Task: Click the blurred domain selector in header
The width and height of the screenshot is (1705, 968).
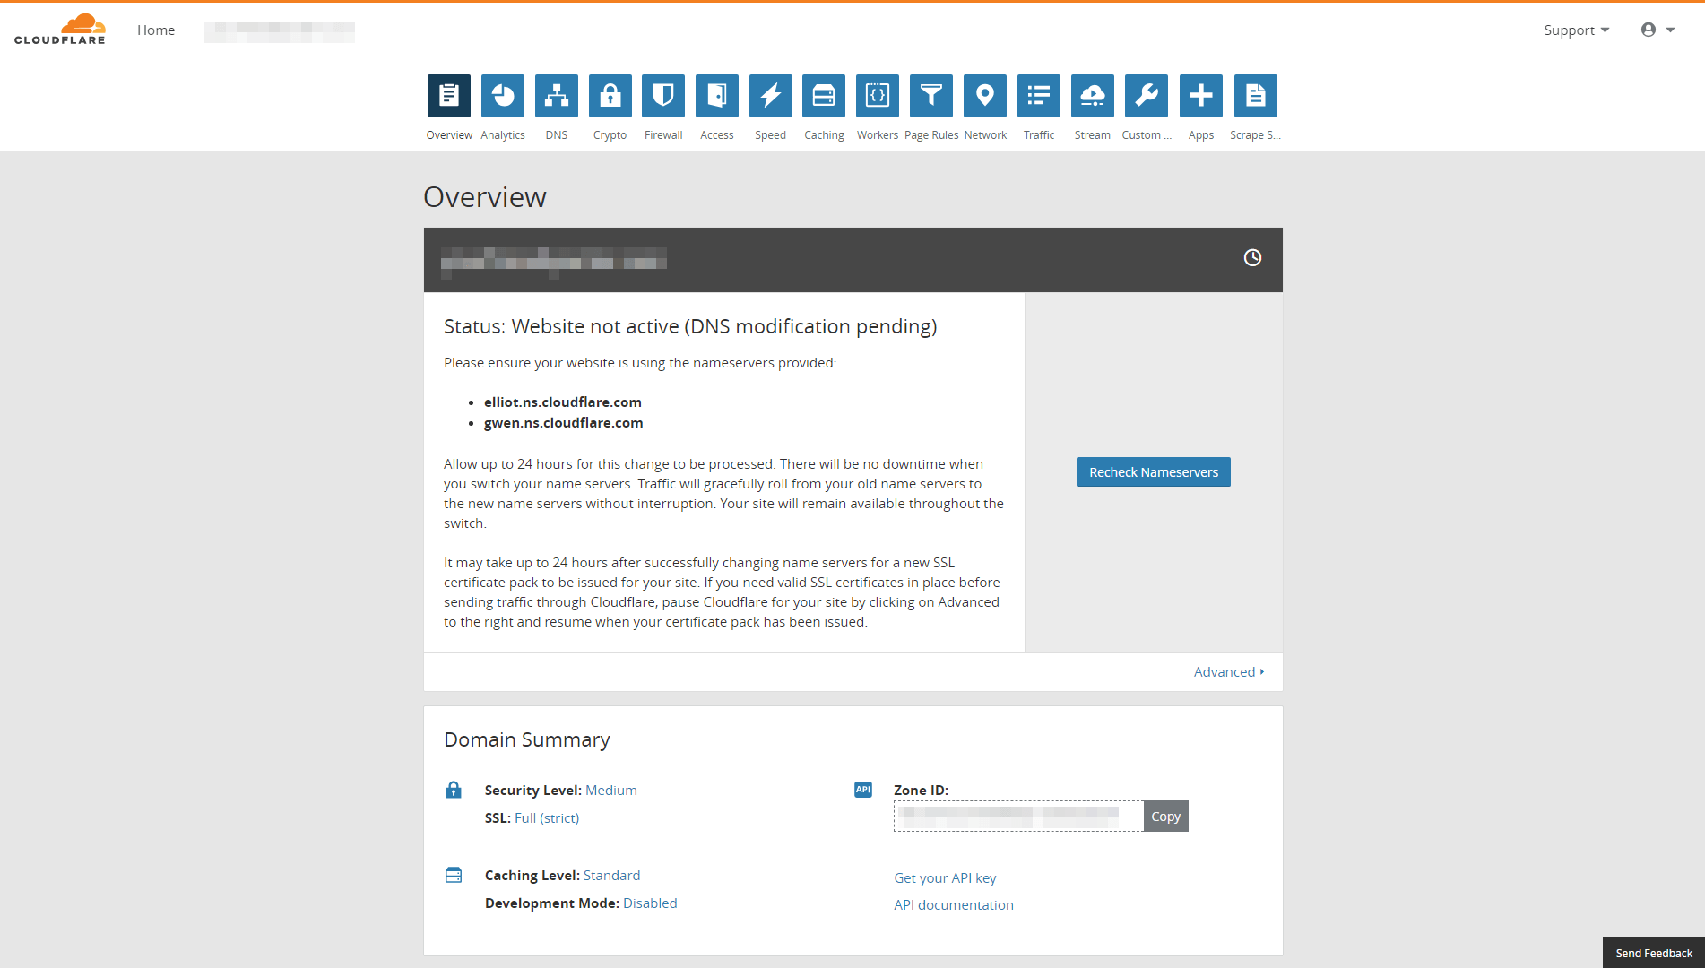Action: click(280, 31)
